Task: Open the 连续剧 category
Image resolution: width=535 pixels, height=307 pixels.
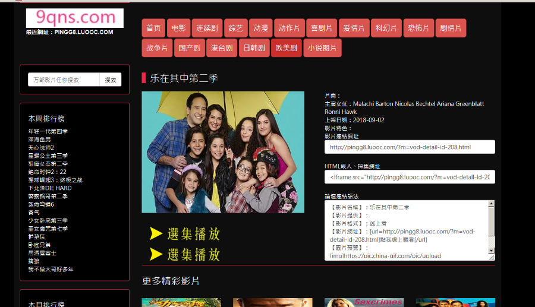Action: (x=207, y=28)
